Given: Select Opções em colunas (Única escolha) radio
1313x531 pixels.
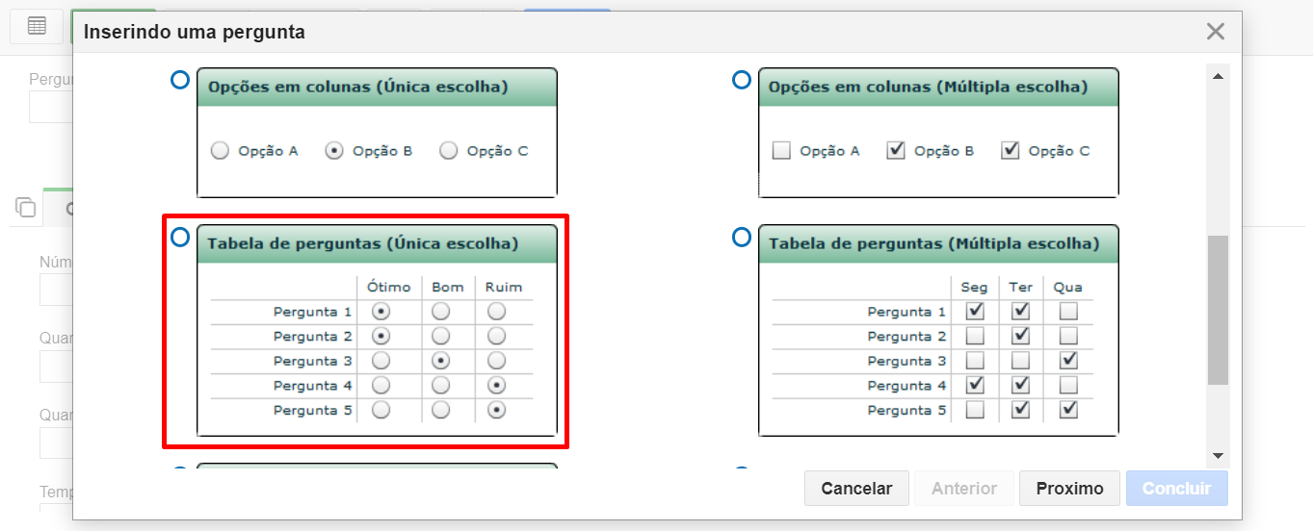Looking at the screenshot, I should click(179, 80).
